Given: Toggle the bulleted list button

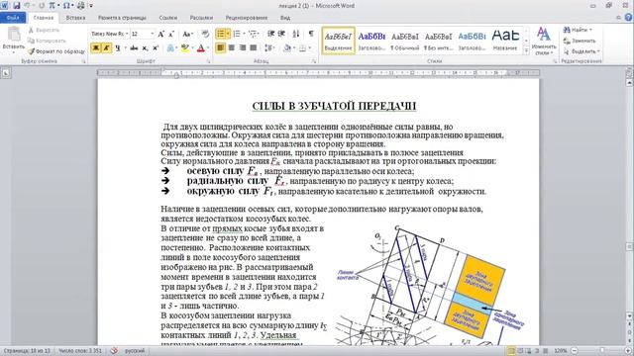Looking at the screenshot, I should [x=220, y=34].
